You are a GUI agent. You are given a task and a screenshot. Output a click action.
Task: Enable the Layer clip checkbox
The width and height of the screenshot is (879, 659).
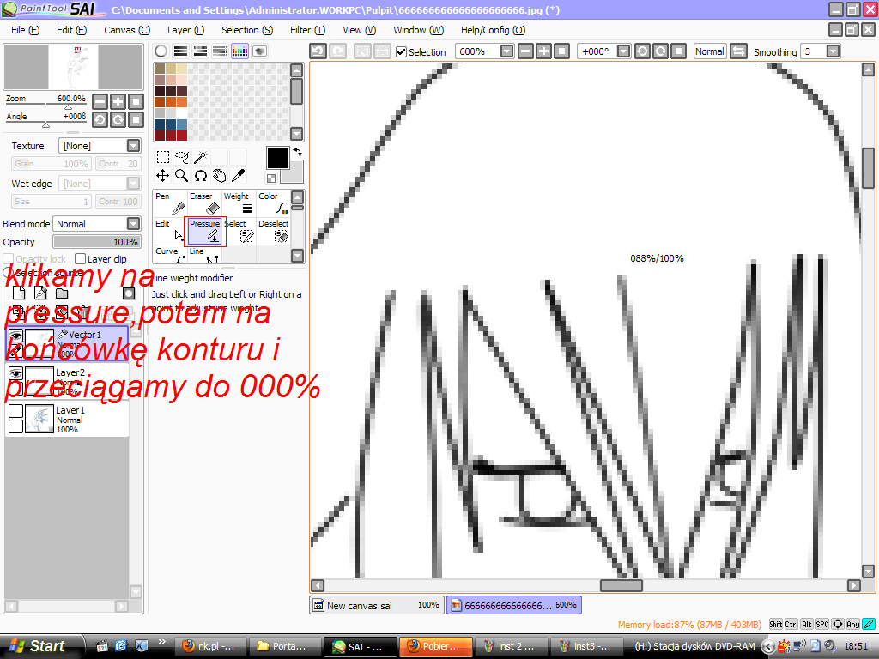[80, 259]
